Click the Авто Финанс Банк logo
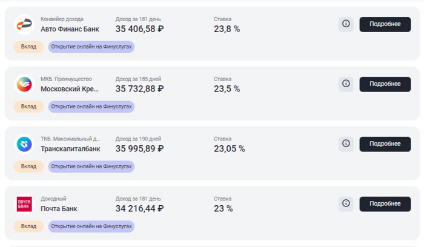The width and height of the screenshot is (424, 247). [24, 24]
